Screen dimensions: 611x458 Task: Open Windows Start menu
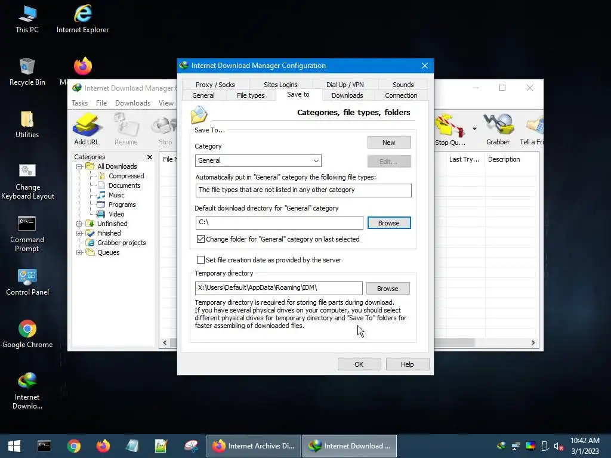click(x=14, y=446)
